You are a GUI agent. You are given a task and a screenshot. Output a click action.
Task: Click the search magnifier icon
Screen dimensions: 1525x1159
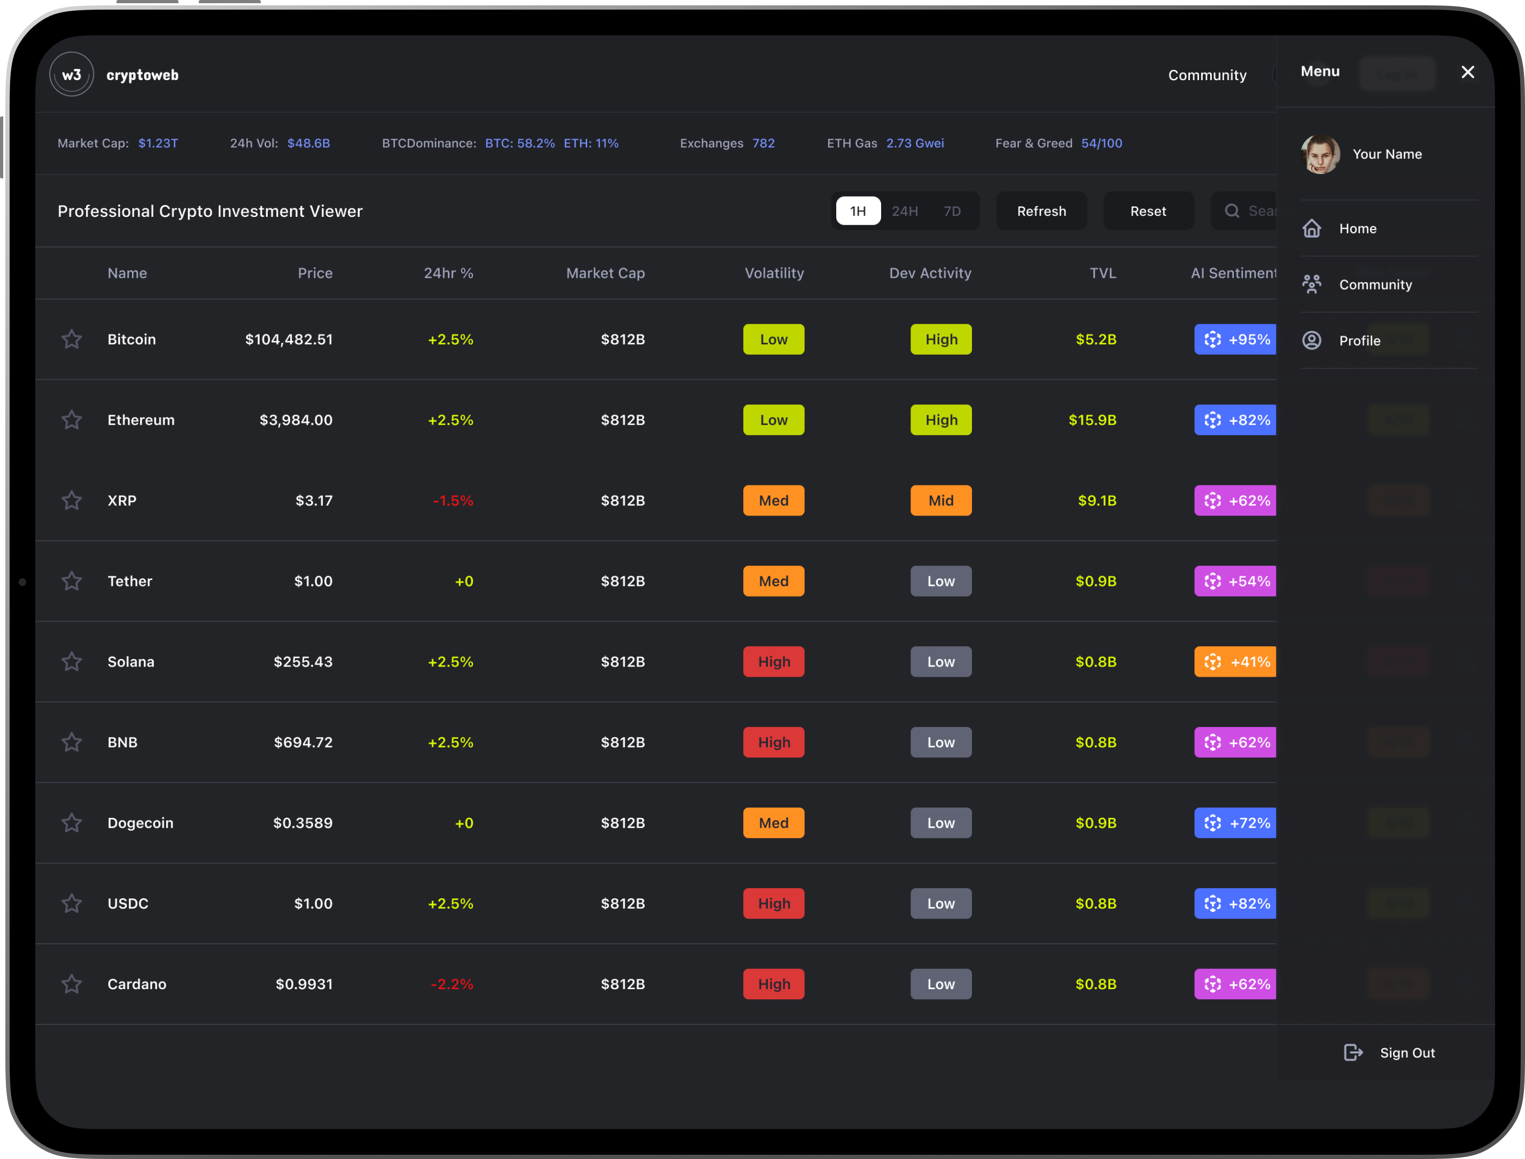(1232, 211)
